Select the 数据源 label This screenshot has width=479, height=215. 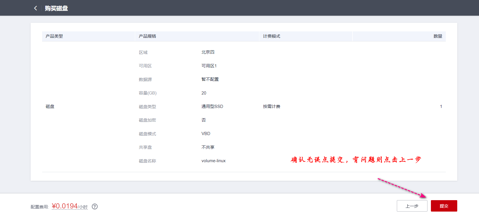(x=145, y=79)
